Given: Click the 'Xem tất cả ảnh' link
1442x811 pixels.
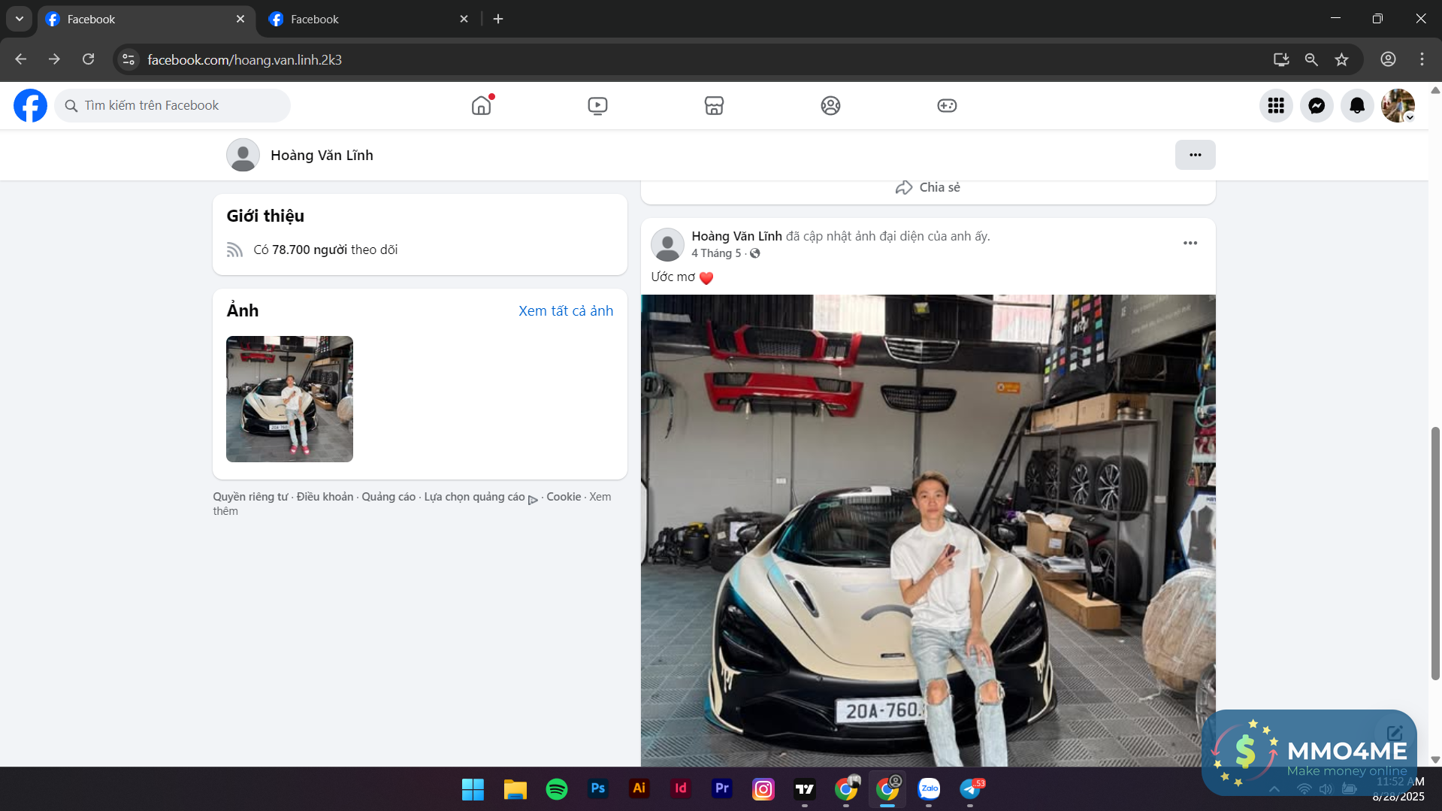Looking at the screenshot, I should [x=565, y=310].
